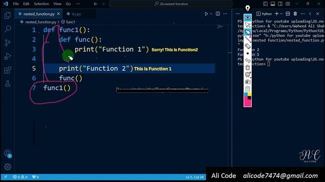325x182 pixels.
Task: Click Ln 5, Col 24 in status bar
Action: tap(194, 177)
